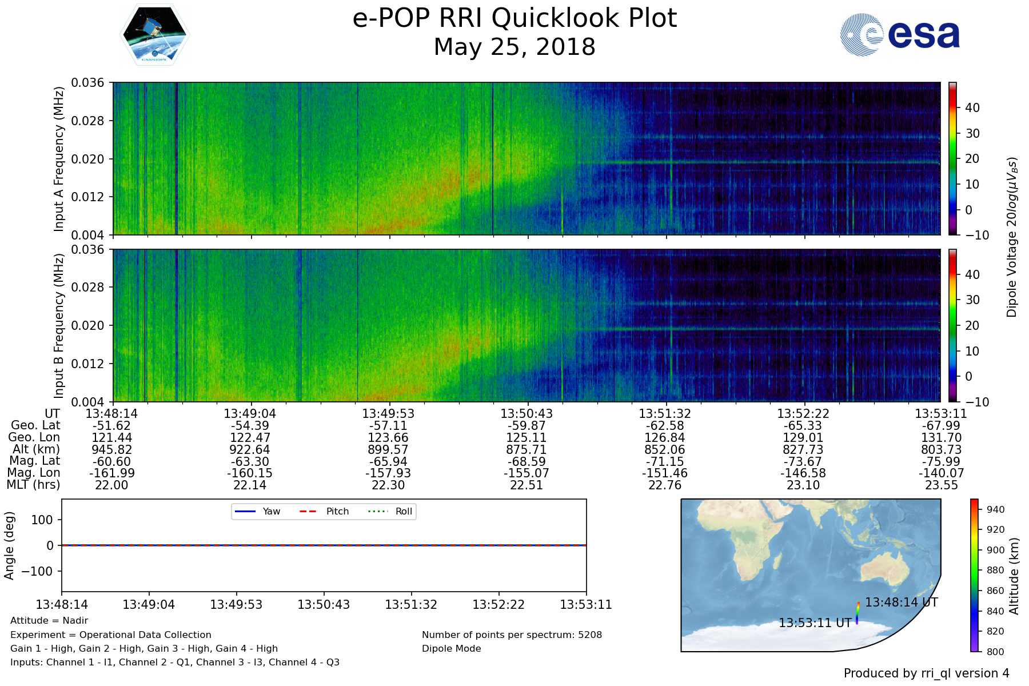Click the 13:48:14 UT label on the map
This screenshot has height=686, width=1029.
point(901,602)
